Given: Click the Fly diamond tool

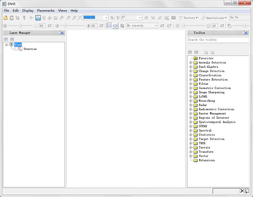Looking at the screenshot, I should pos(49,18).
